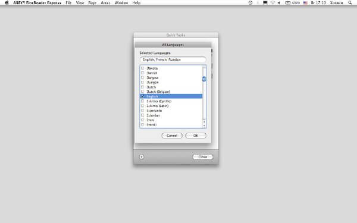Open the volume icon in menu bar
Viewport: 357px width, 223px height.
(278, 3)
